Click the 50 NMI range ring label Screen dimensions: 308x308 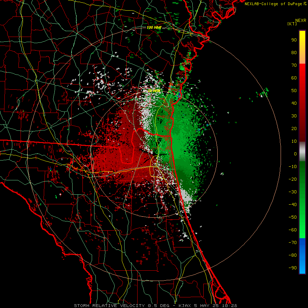[154, 91]
